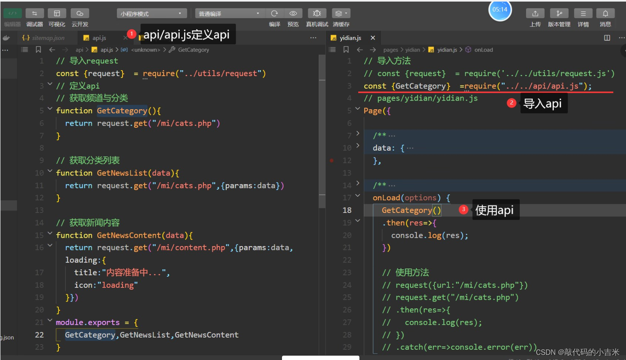626x360 pixels.
Task: Close the api.js tab
Action: [x=125, y=38]
